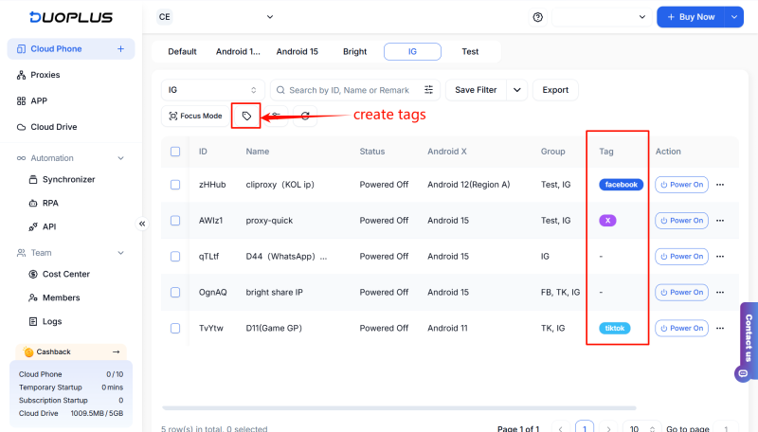
Task: Click the Buy Now button
Action: click(x=690, y=17)
